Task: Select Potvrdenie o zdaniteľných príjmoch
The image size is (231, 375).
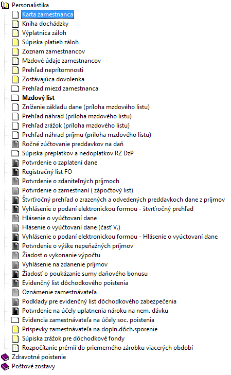Action: tap(71, 181)
